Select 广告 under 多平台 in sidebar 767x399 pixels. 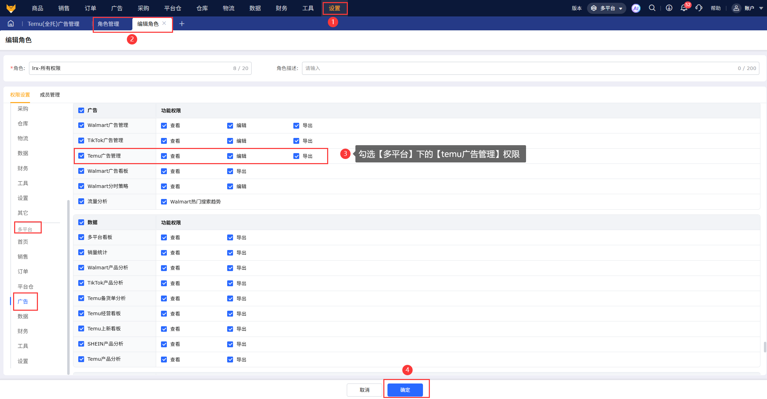click(x=23, y=301)
